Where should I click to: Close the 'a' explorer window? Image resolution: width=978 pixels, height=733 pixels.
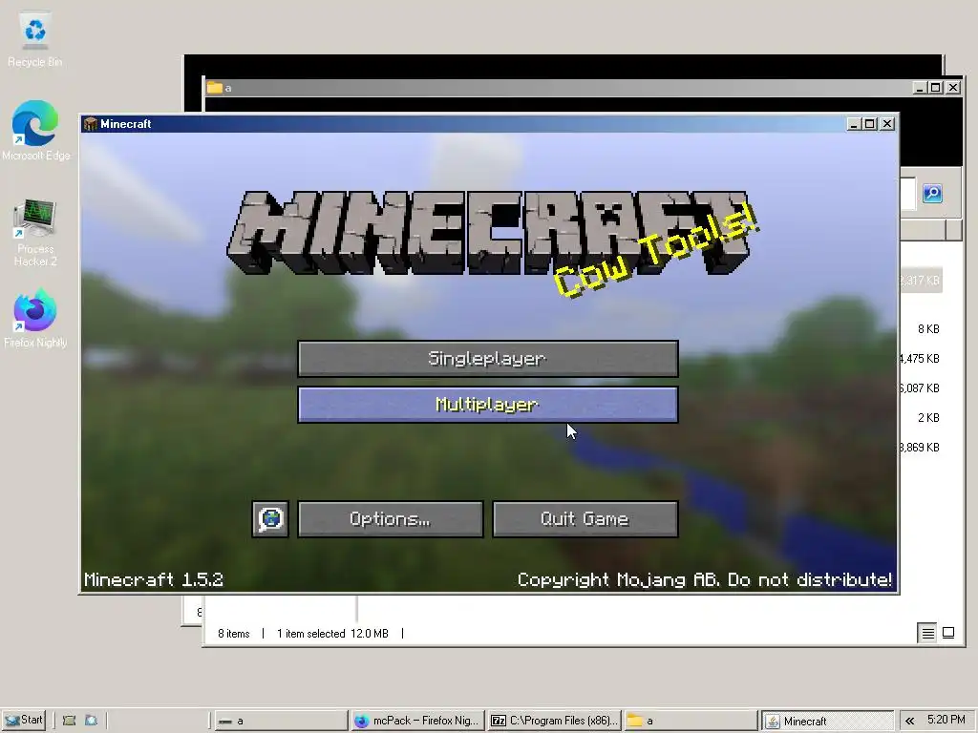(x=953, y=88)
